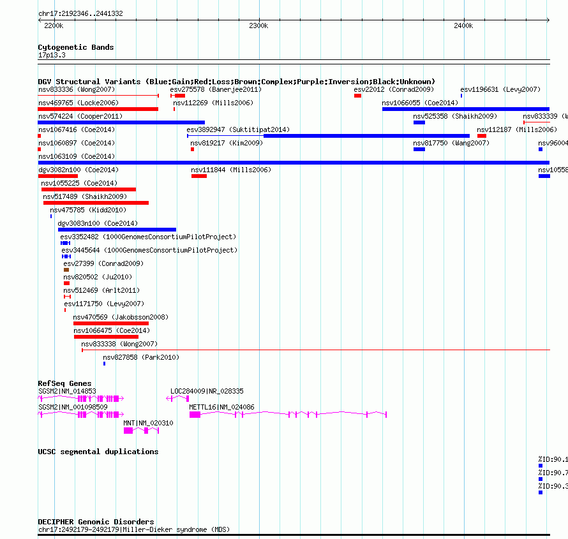Open the dgv3082n100 (Coe2014) variant label
The width and height of the screenshot is (568, 539).
point(78,170)
